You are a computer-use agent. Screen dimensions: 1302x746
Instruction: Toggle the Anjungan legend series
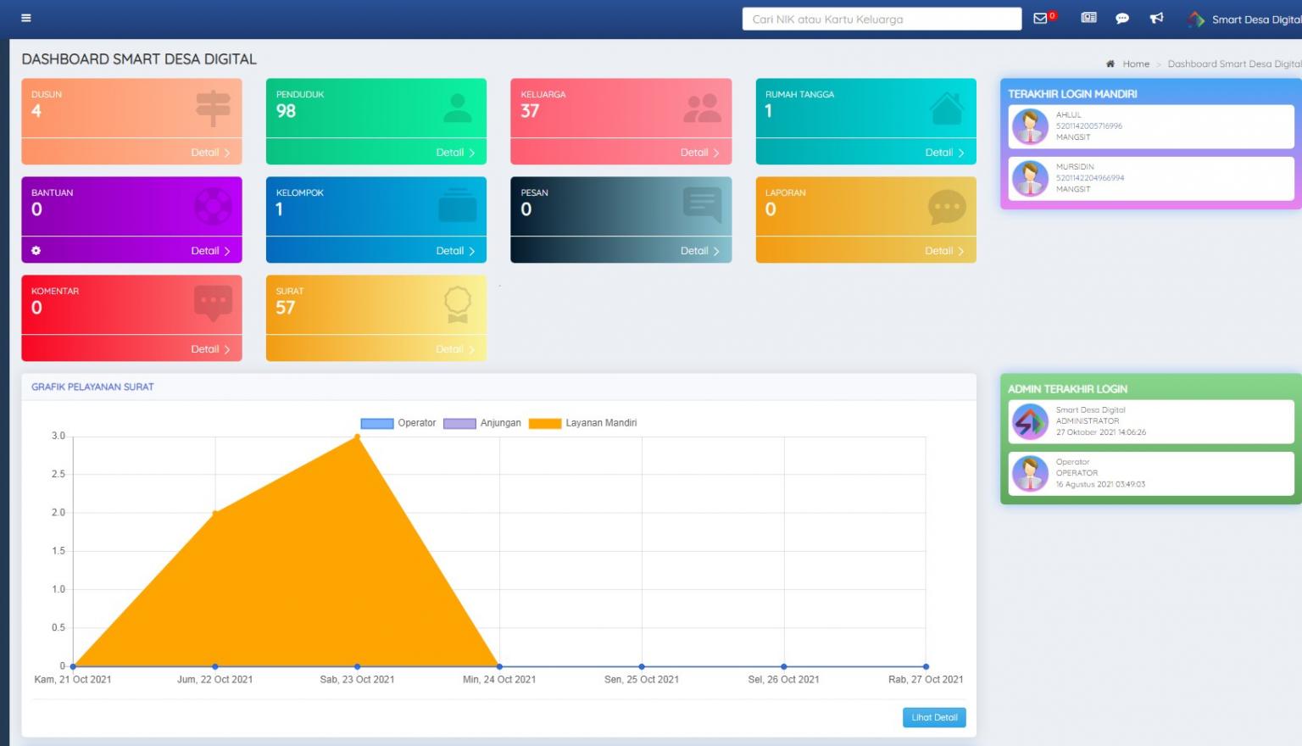coord(459,423)
